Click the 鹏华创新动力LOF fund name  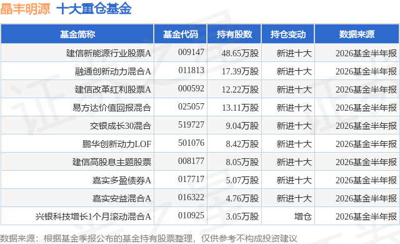[x=117, y=144]
